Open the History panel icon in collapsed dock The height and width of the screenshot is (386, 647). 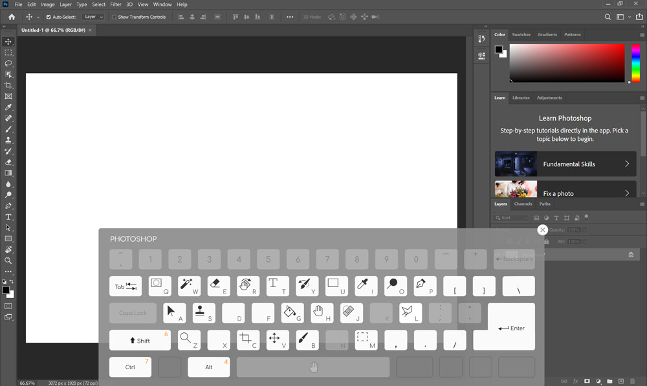pos(481,39)
